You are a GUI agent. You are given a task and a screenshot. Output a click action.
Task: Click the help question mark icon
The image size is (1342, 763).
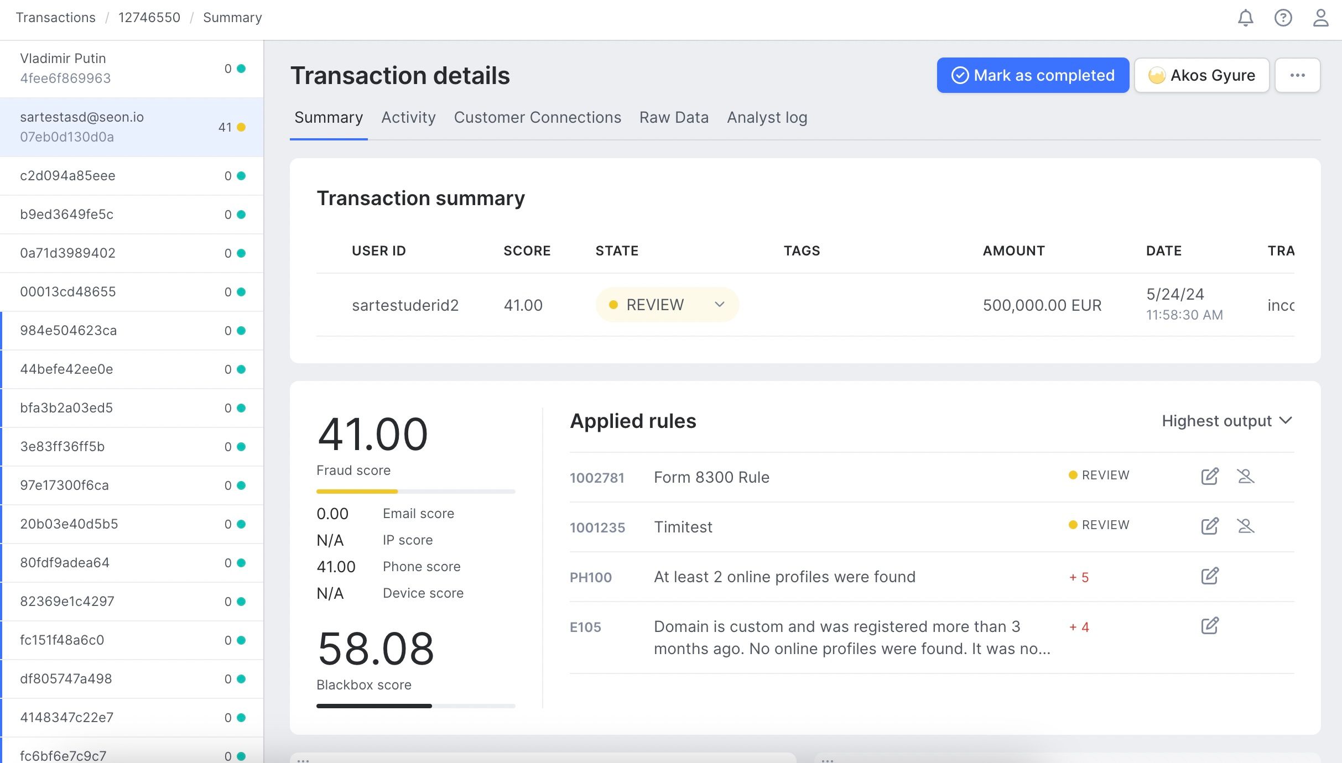(x=1283, y=18)
